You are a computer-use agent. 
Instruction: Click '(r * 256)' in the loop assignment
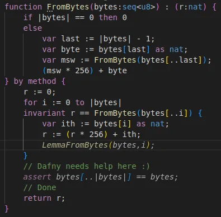pyautogui.click(x=87, y=134)
